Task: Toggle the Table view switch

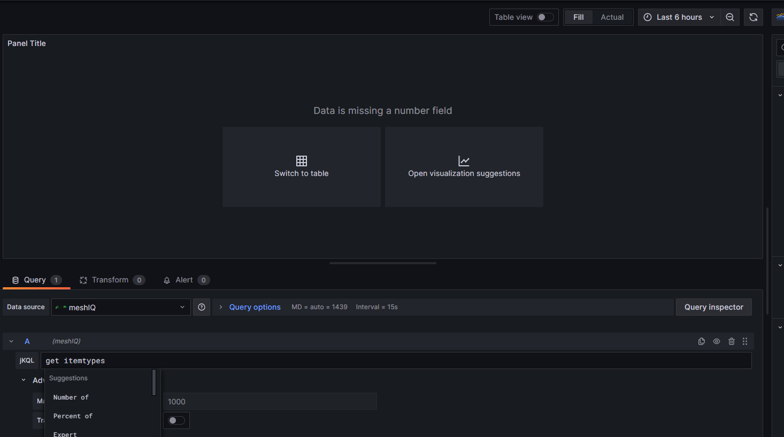Action: click(x=545, y=17)
